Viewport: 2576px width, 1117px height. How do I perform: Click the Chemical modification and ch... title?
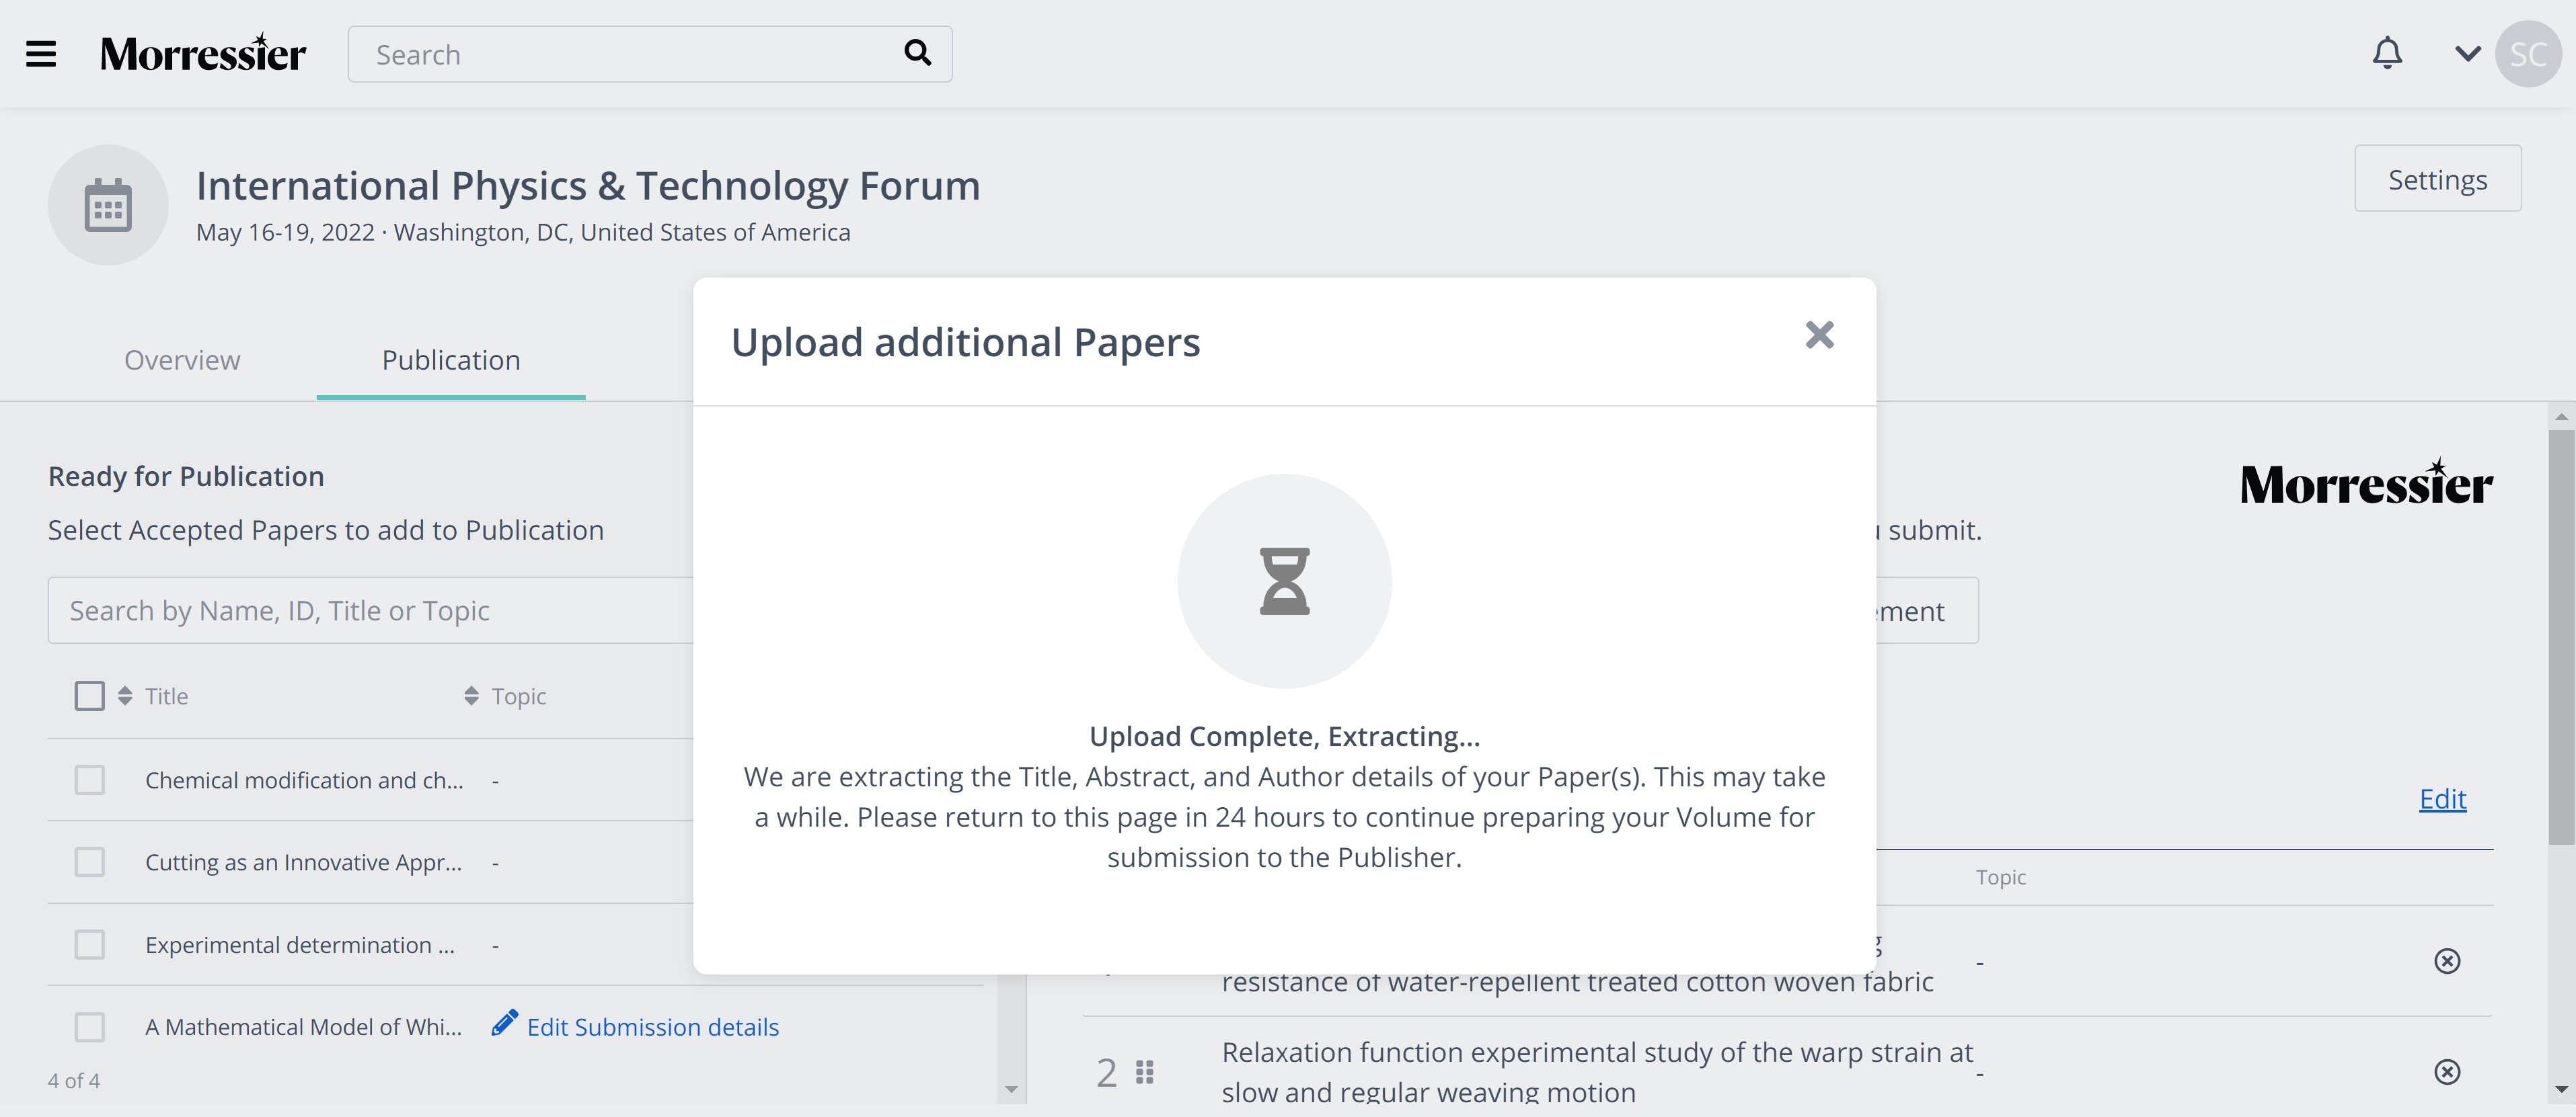(304, 780)
